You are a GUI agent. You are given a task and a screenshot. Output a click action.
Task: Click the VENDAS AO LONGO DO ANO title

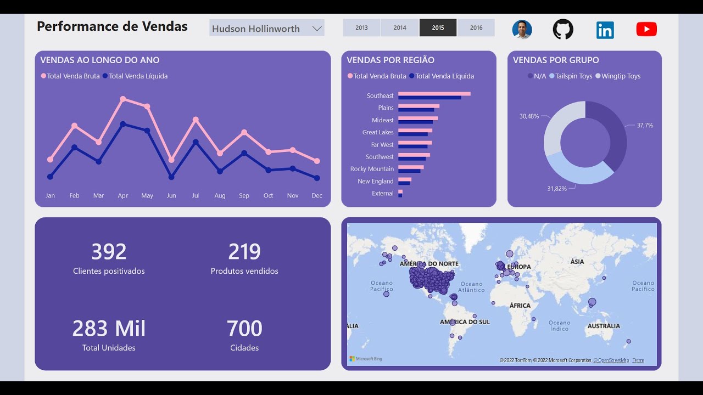[100, 60]
